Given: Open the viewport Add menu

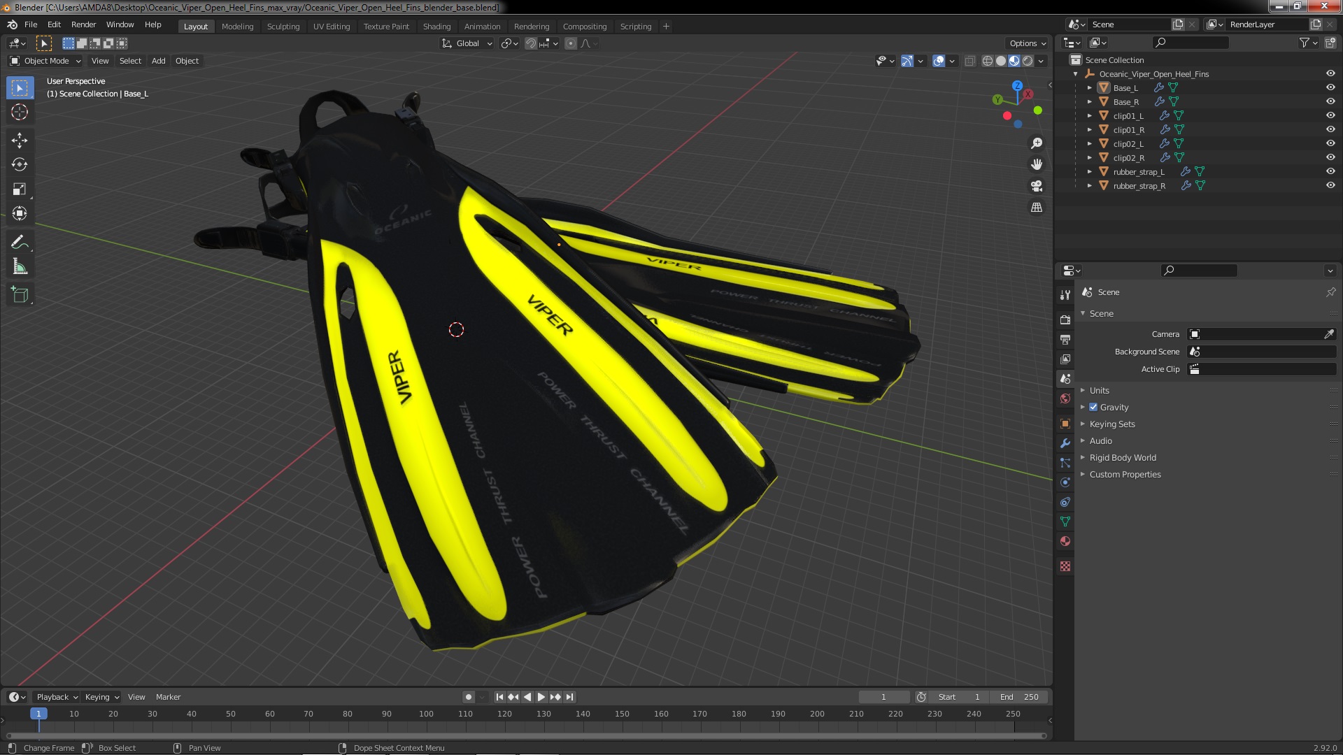Looking at the screenshot, I should point(158,62).
